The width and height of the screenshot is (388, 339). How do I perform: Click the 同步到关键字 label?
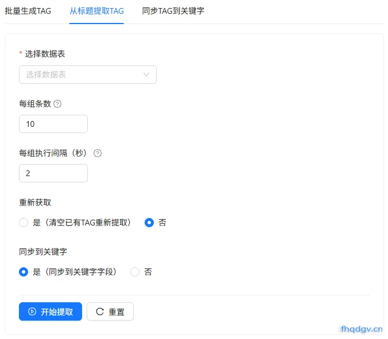coord(43,252)
